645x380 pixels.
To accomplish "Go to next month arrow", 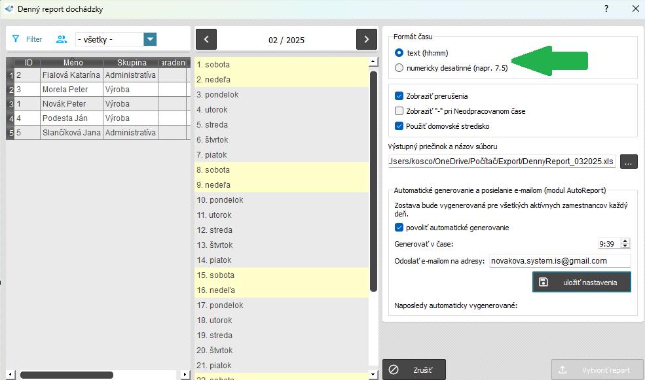I will click(x=366, y=39).
